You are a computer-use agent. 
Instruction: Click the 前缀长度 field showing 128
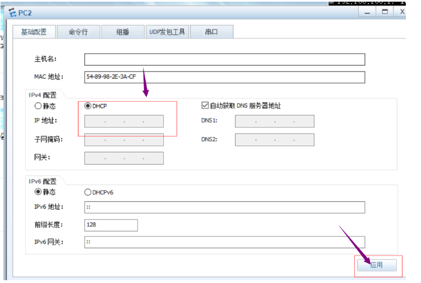point(111,225)
